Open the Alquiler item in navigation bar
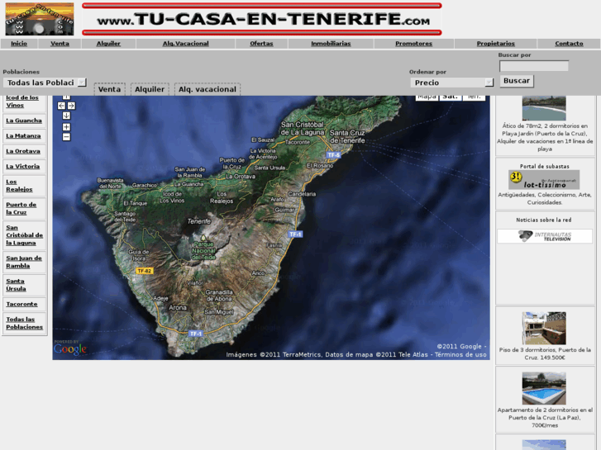This screenshot has height=450, width=601. point(108,43)
